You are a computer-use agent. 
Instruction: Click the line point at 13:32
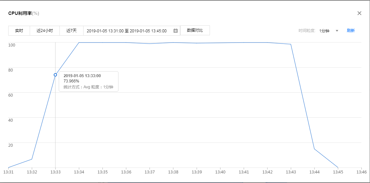tap(32, 159)
